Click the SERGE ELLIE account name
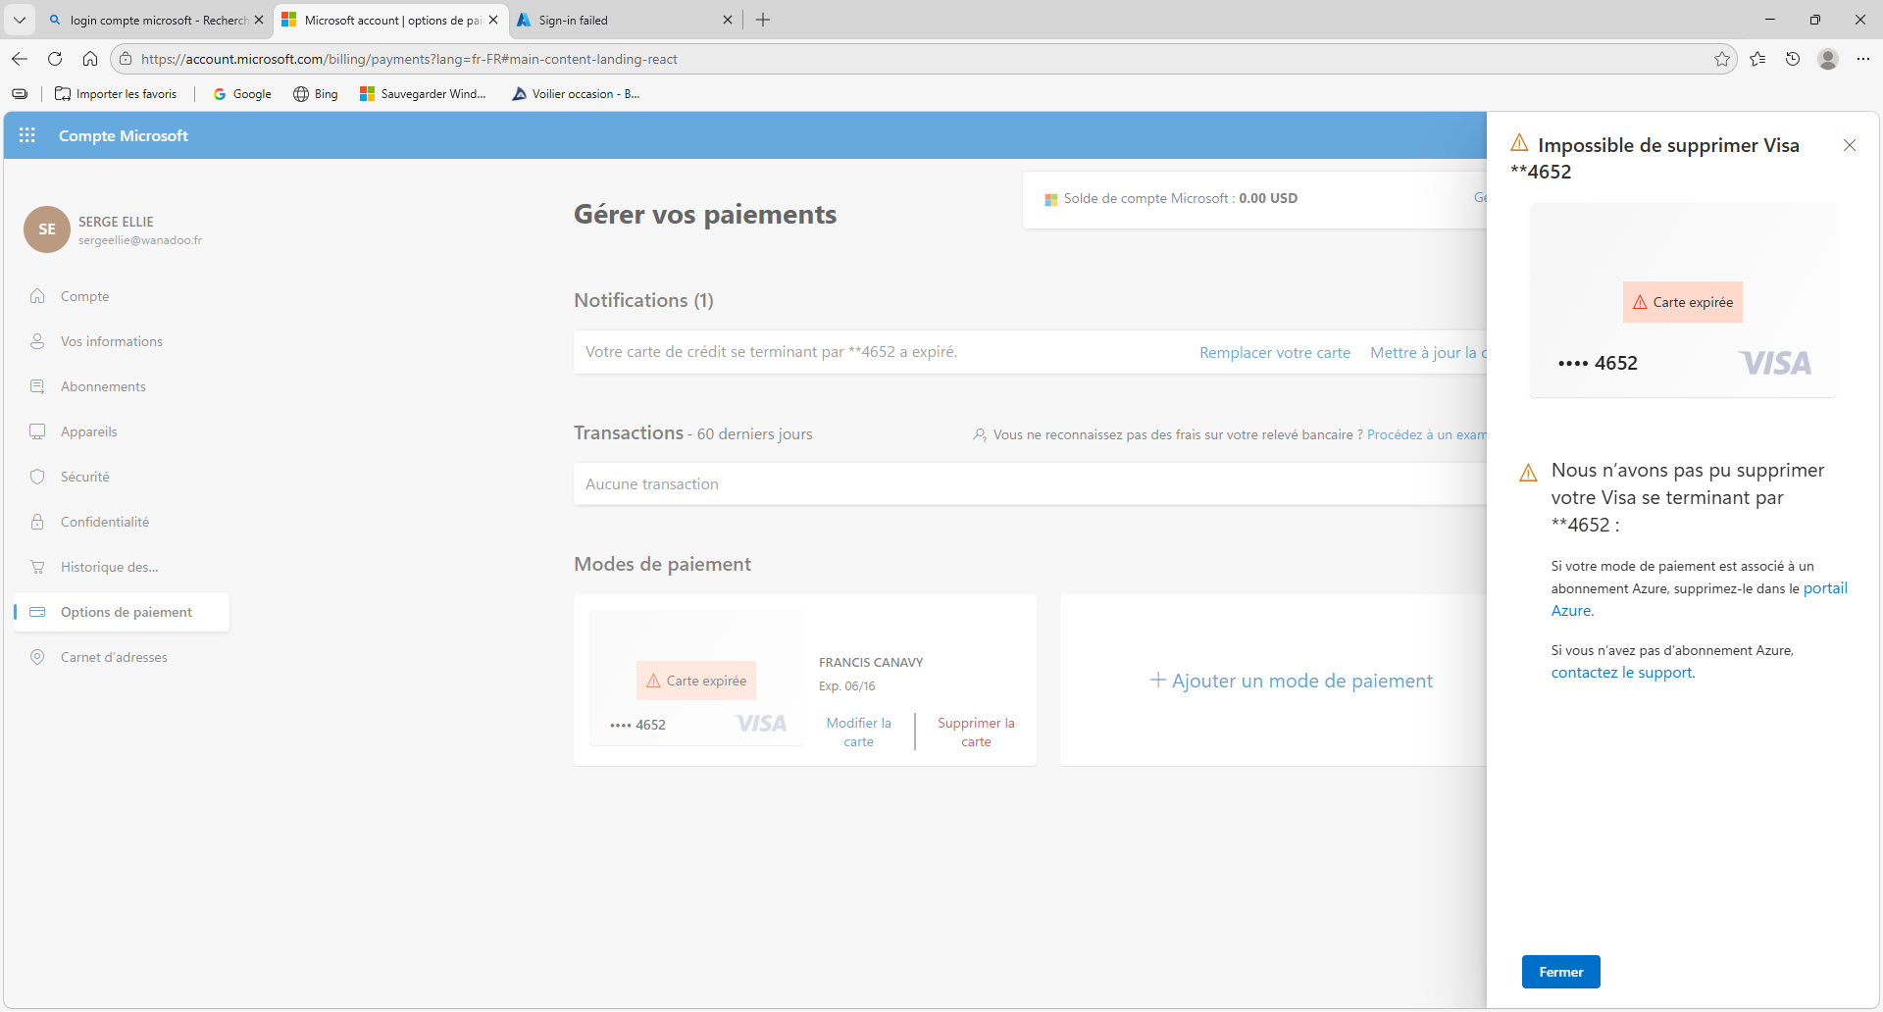Image resolution: width=1883 pixels, height=1012 pixels. coord(116,222)
